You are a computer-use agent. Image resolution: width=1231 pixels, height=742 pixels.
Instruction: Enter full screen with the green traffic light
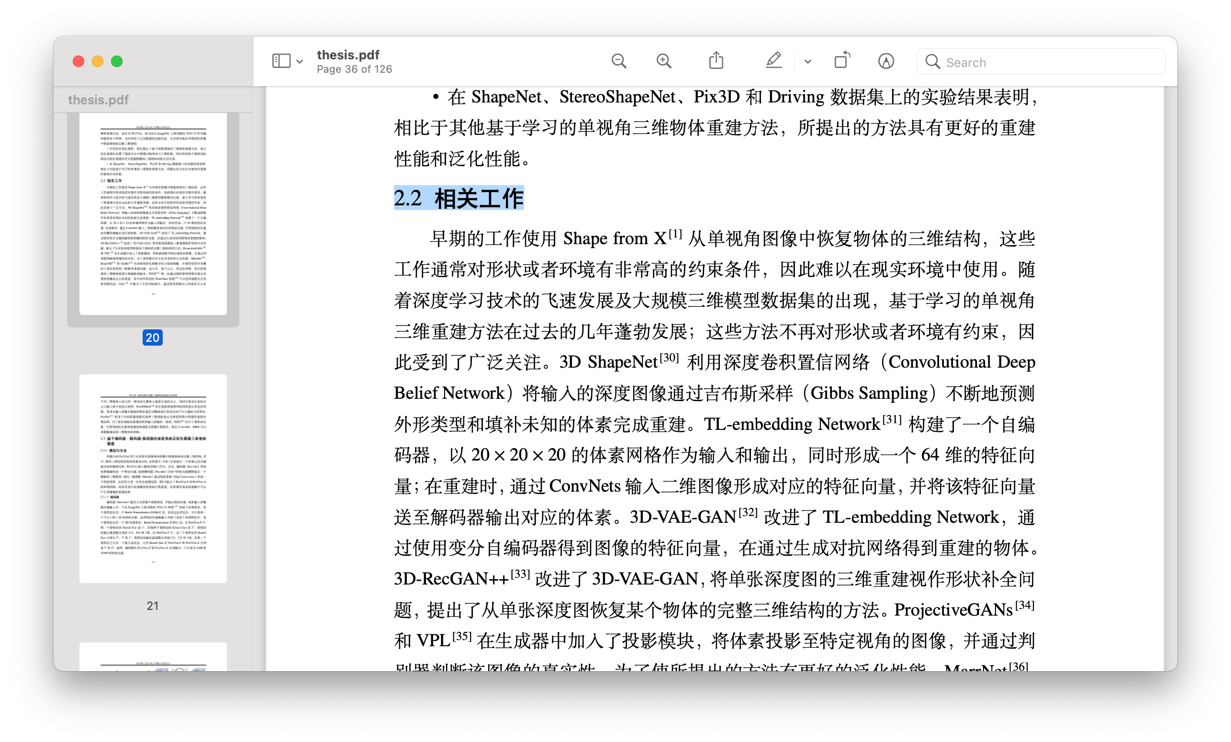116,61
